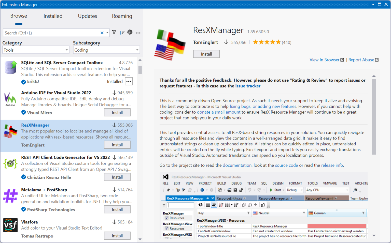Viewport: 391px width, 243px height.
Task: Switch to the Installed tab
Action: click(53, 16)
